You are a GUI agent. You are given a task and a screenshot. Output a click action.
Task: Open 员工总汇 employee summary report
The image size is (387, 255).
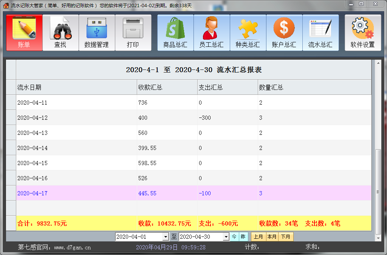pos(212,33)
